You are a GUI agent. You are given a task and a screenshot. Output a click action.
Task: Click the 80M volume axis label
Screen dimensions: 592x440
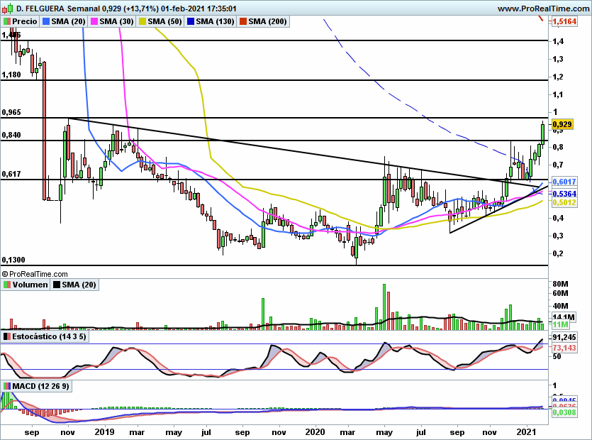[560, 284]
